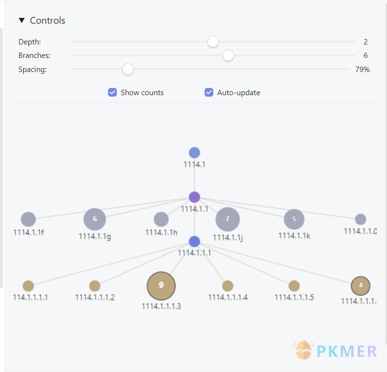387x372 pixels.
Task: Select the tan node showing count 4
Action: point(360,286)
